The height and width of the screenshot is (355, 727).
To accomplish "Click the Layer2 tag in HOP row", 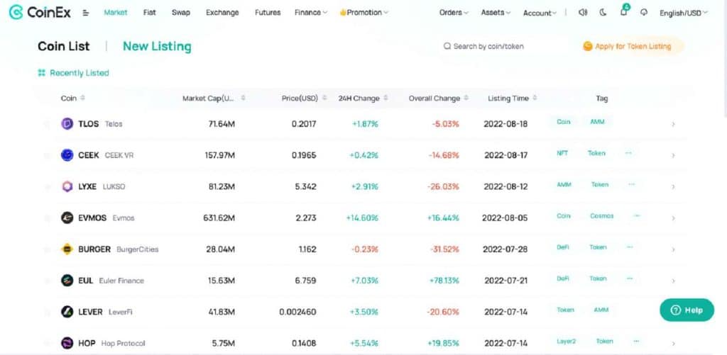I will pos(566,341).
